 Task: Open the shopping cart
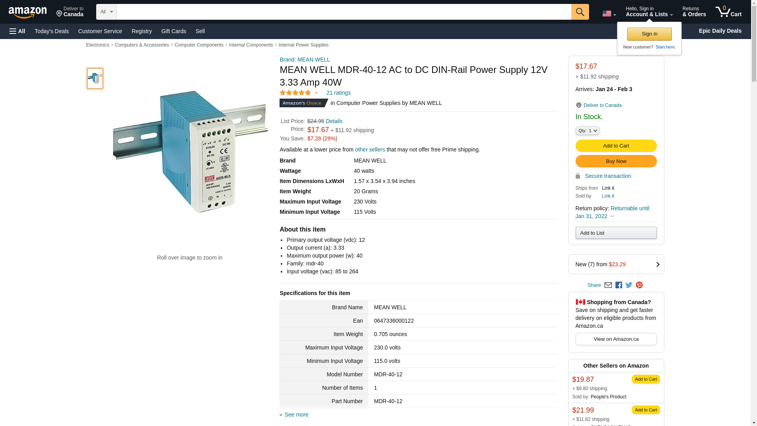point(729,12)
